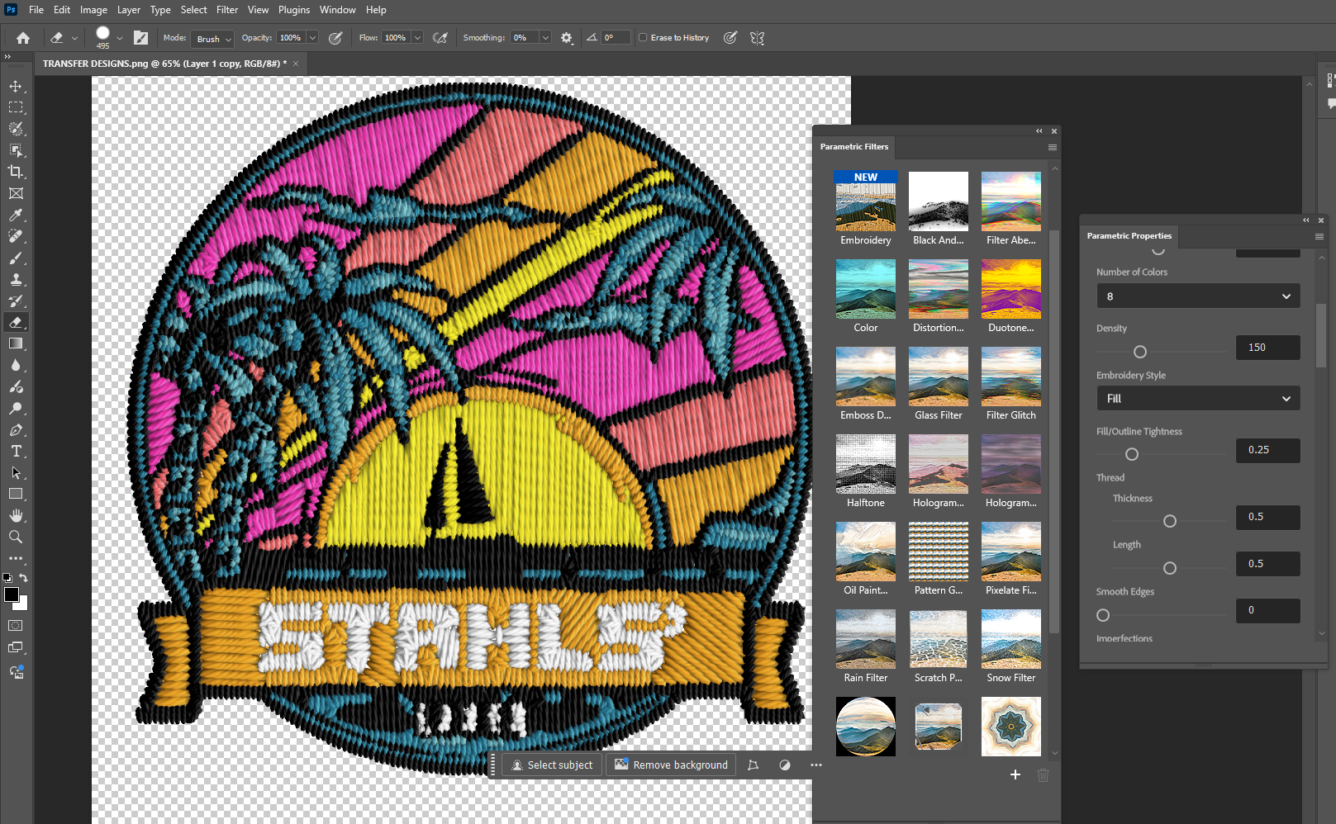Open the Smoothing dropdown arrow

(x=545, y=38)
